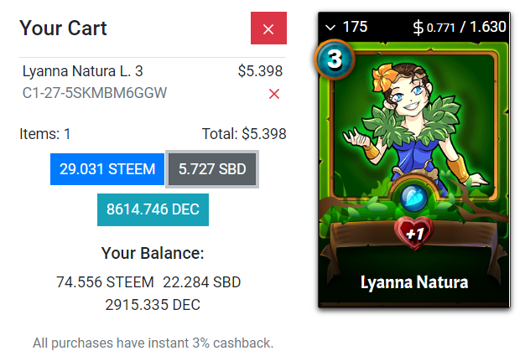Select the card ID C1-27-5SKMBM6GGW
525x356 pixels.
tap(95, 93)
